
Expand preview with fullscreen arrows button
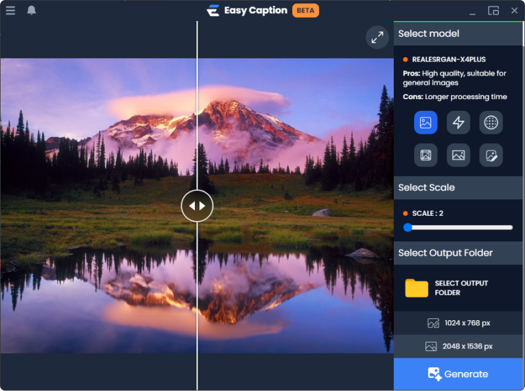tap(377, 37)
